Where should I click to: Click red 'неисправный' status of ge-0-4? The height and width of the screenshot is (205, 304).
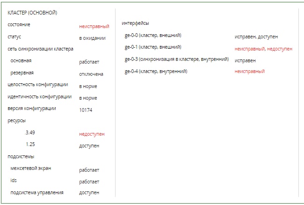[x=250, y=71]
